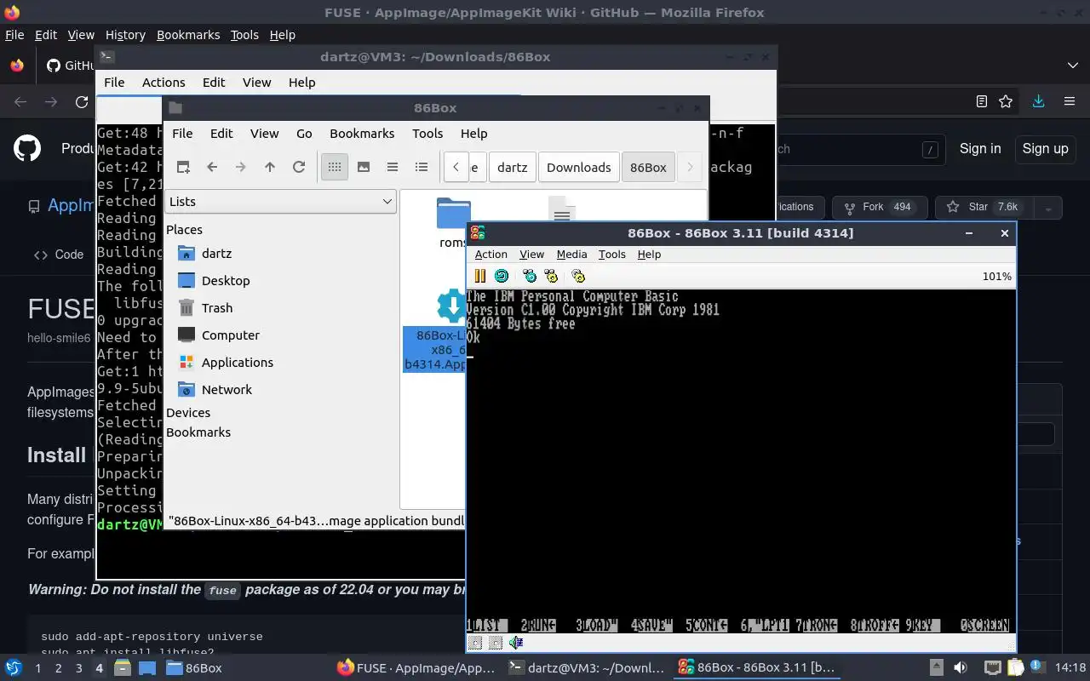The width and height of the screenshot is (1090, 681).
Task: Open the panel application menu bird icon
Action: [x=13, y=667]
